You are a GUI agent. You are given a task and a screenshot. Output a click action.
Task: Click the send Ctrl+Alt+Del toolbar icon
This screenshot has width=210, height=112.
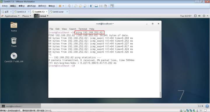(x=69, y=6)
